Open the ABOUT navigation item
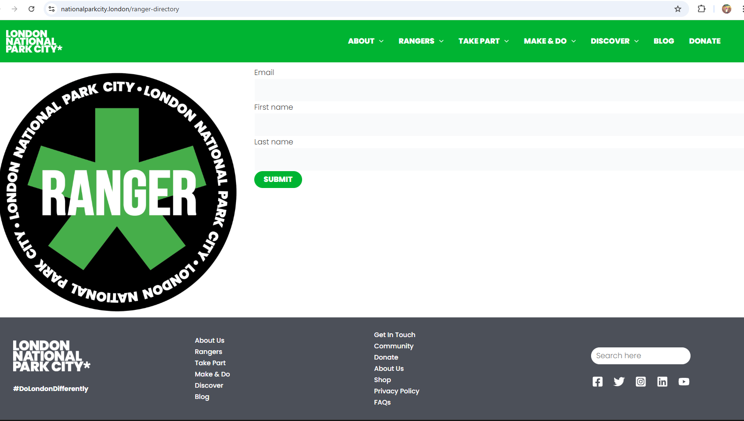 point(361,41)
